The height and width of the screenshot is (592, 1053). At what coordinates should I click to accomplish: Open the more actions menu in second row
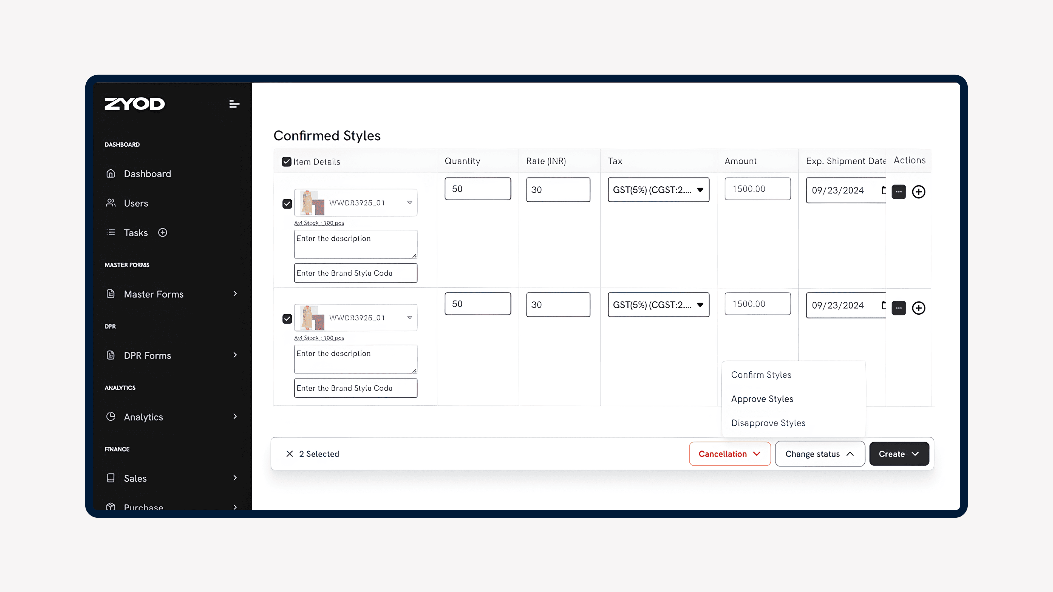pos(899,308)
